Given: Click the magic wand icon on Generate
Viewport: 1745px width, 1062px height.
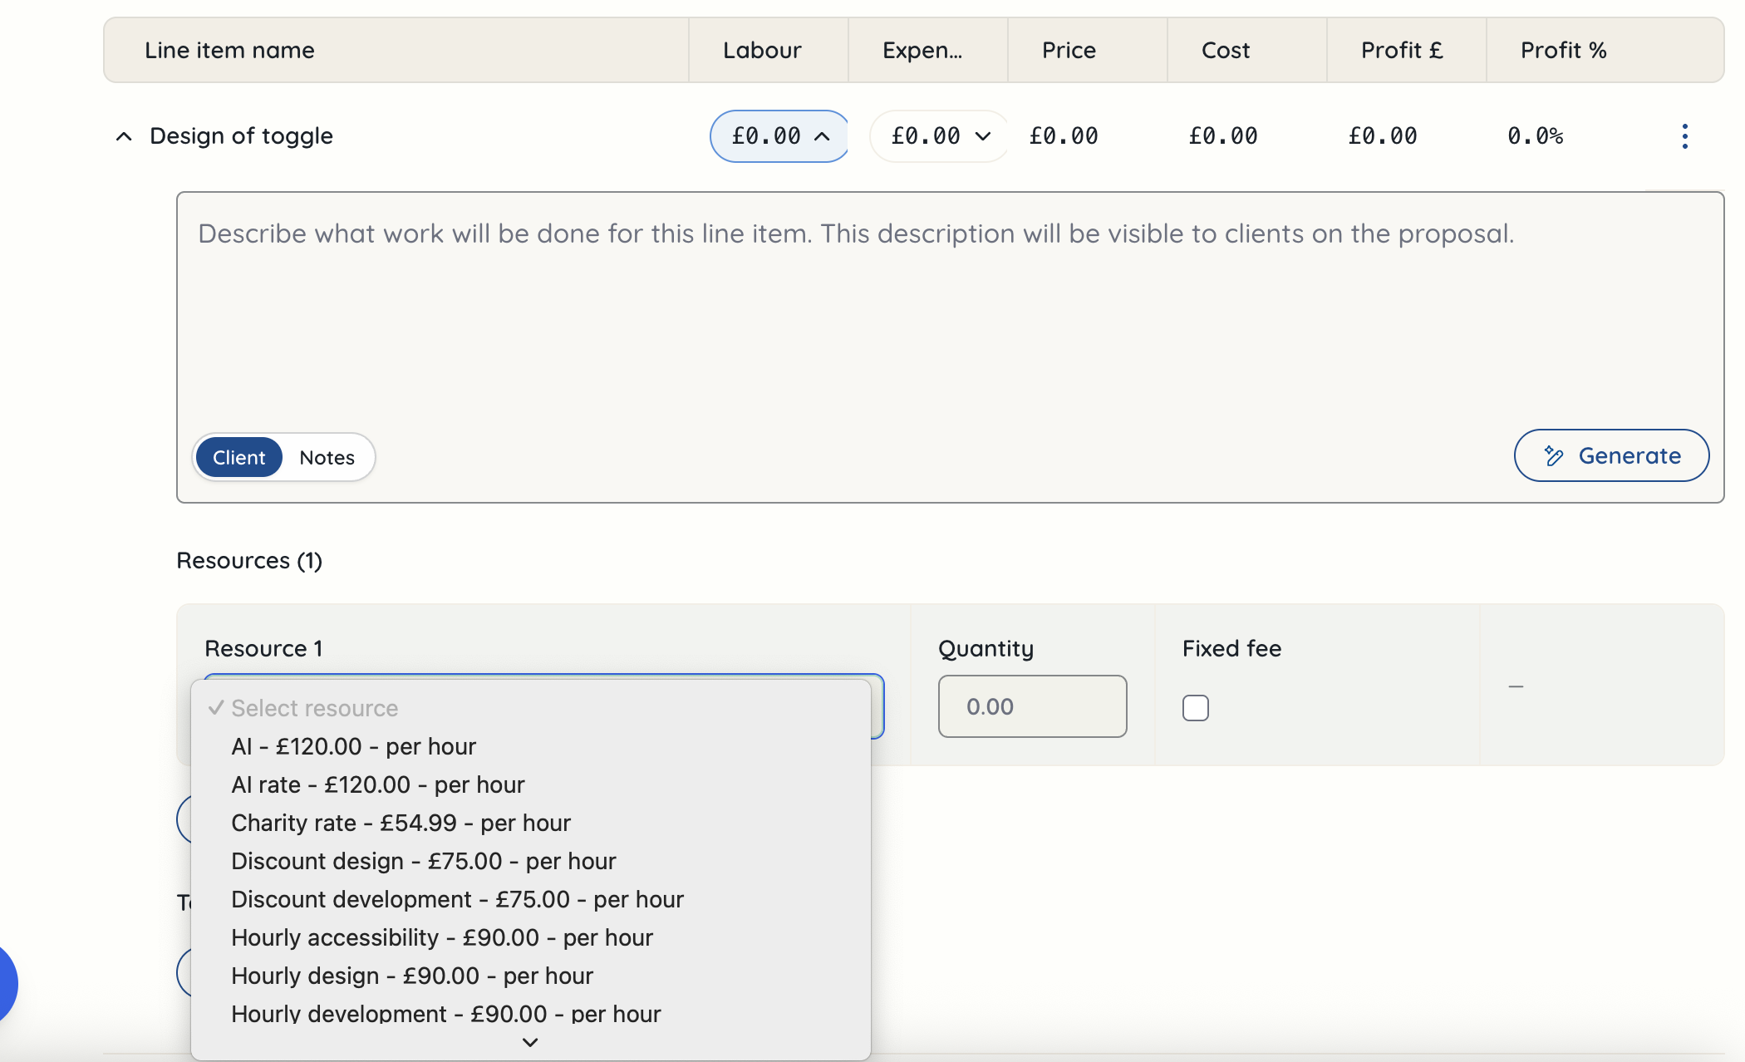Looking at the screenshot, I should tap(1552, 455).
